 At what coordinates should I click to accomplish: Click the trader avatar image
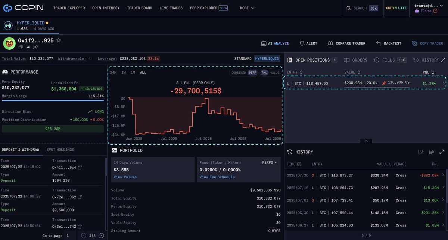click(9, 43)
